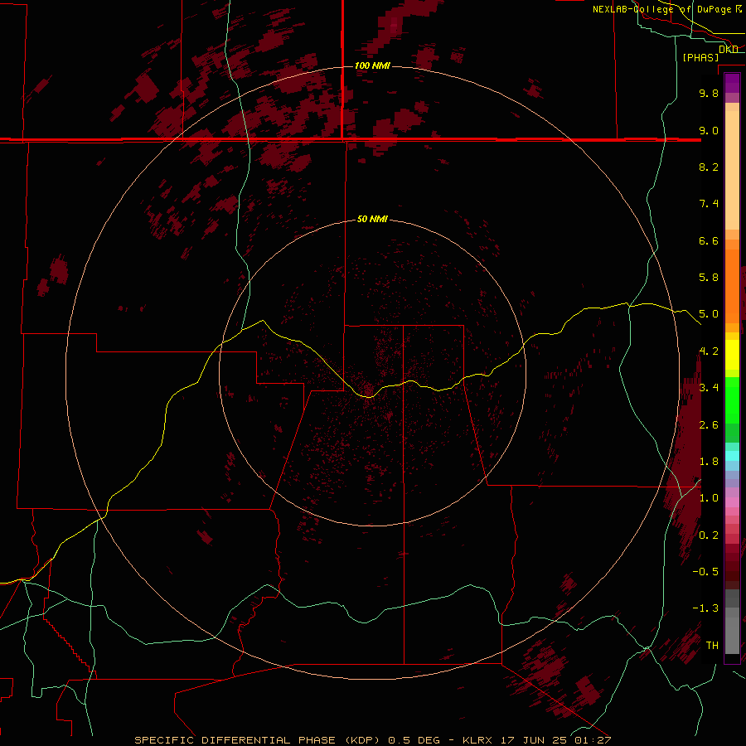Click the 9.8 value on the color scale
The height and width of the screenshot is (746, 746).
(x=709, y=93)
